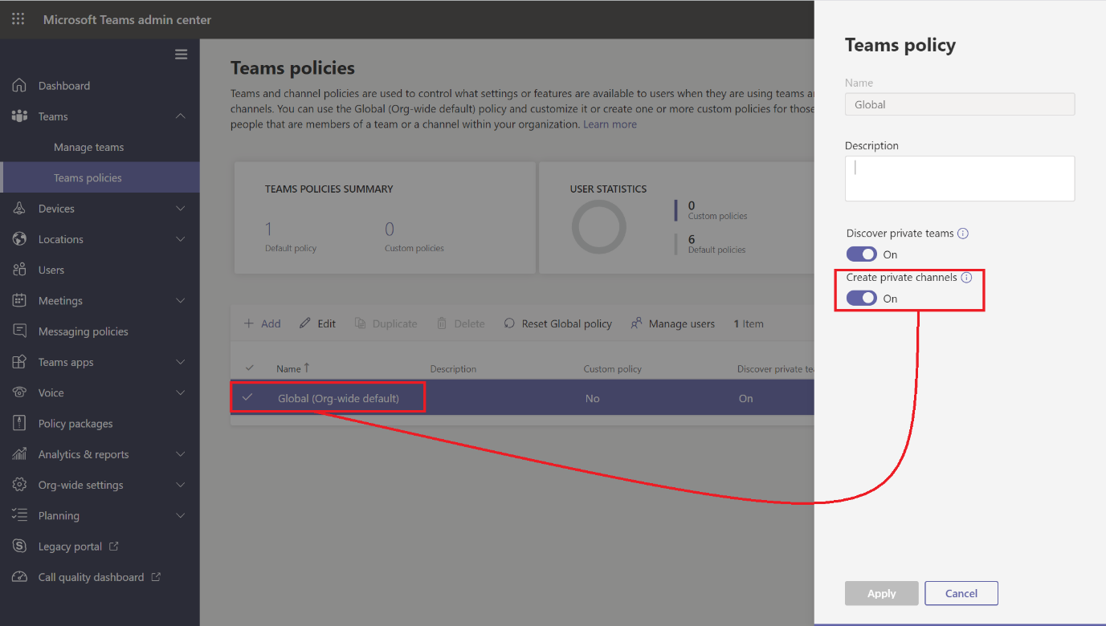Screen dimensions: 1106x626
Task: Collapse the navigation with hamburger icon
Action: (x=181, y=54)
